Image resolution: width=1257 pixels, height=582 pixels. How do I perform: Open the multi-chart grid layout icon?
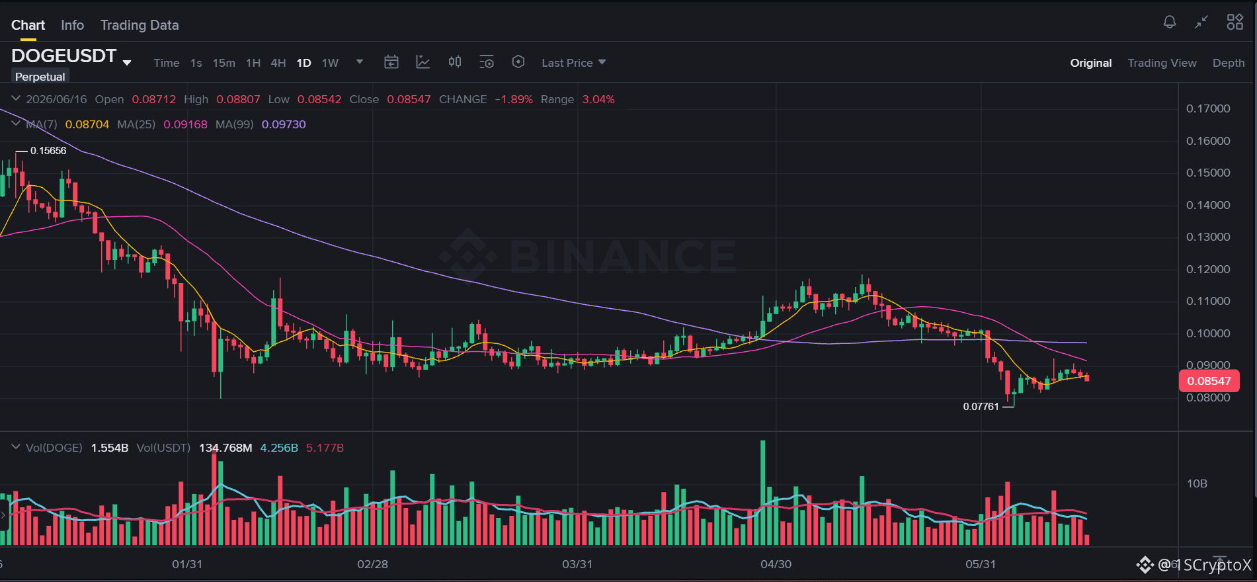(1235, 22)
